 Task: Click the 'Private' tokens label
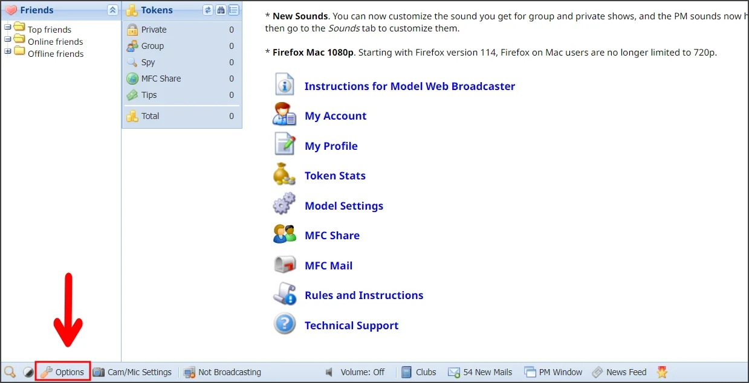click(x=154, y=30)
